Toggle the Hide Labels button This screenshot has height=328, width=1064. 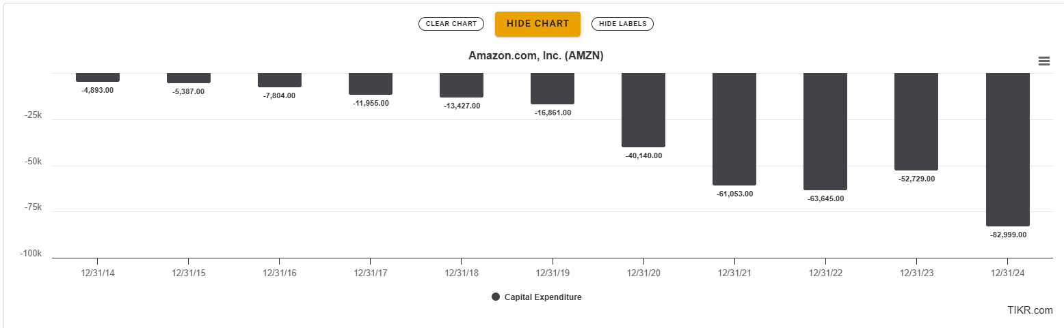(x=623, y=24)
